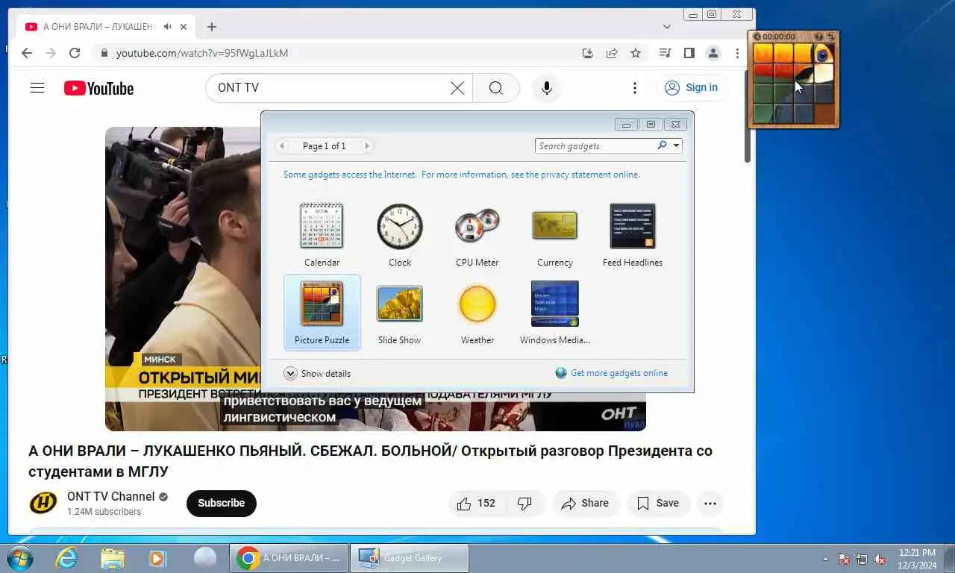This screenshot has width=955, height=573.
Task: Click Chrome back navigation arrow
Action: click(27, 53)
